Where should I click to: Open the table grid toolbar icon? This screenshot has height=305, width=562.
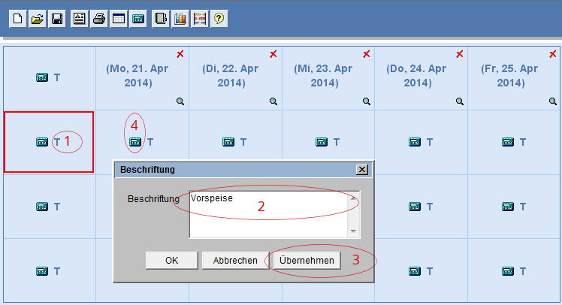pos(119,18)
